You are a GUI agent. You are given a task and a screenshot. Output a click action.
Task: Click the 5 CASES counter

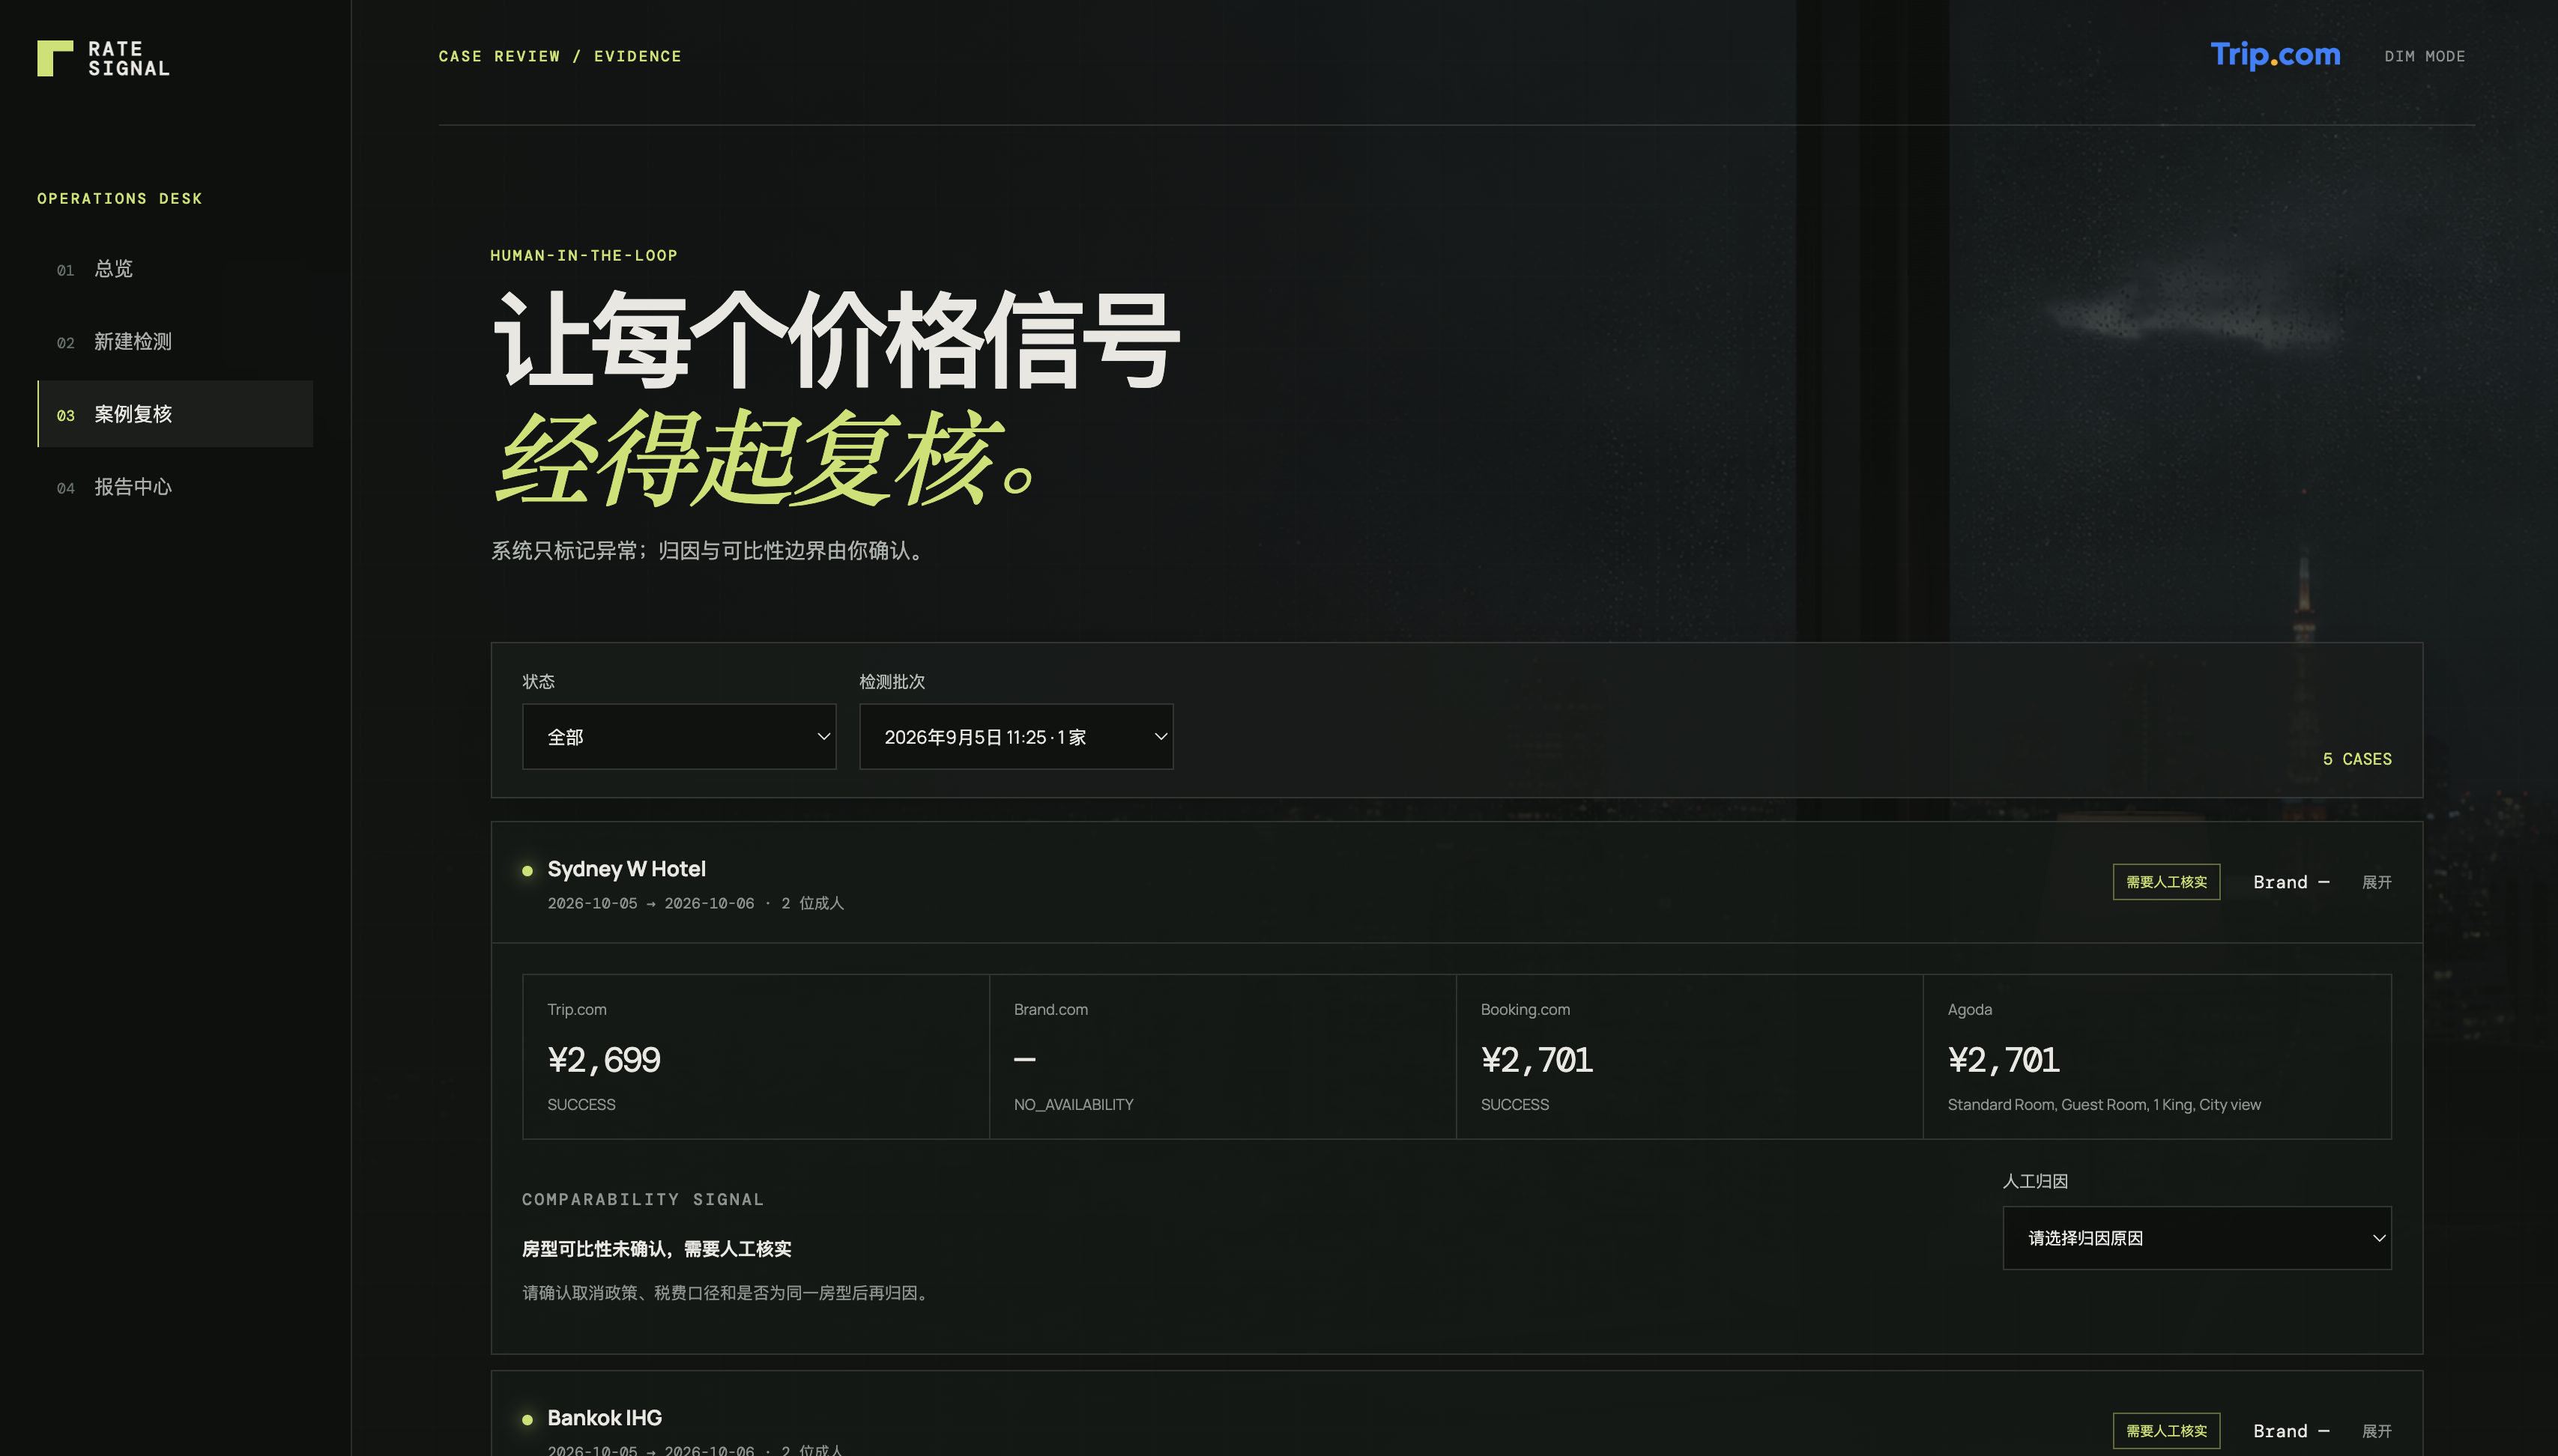pos(2357,759)
